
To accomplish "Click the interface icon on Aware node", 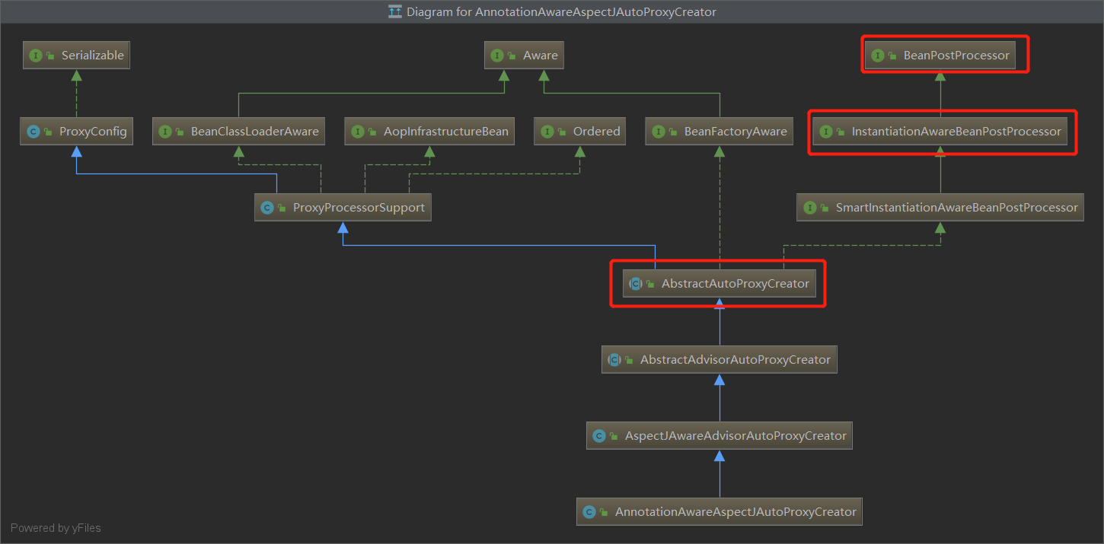I will tap(497, 56).
